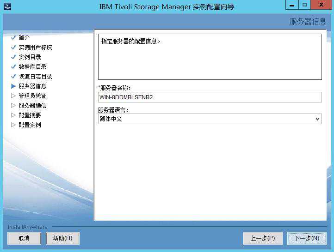The width and height of the screenshot is (334, 252).
Task: Click the description text box 指定服务器的配置信息
Action: (x=210, y=57)
